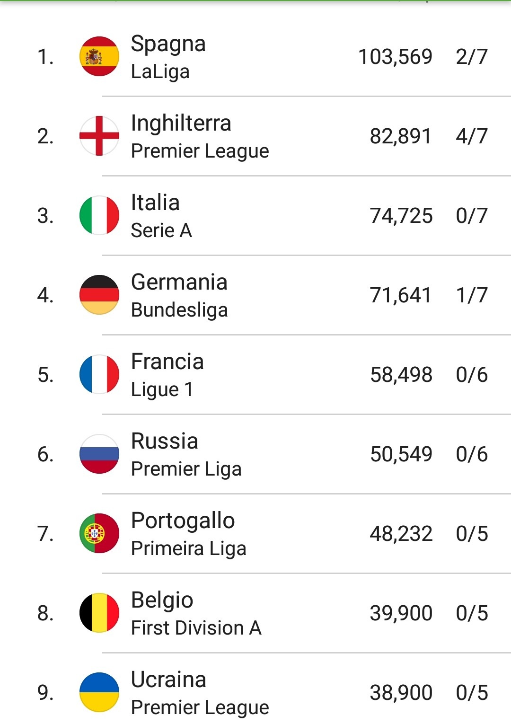Tap the Russia flag icon

(x=99, y=454)
